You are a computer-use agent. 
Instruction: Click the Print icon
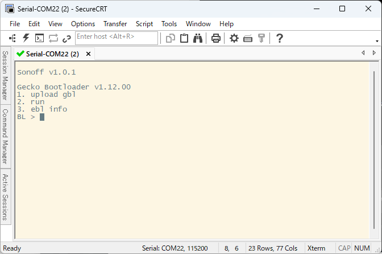coord(216,38)
